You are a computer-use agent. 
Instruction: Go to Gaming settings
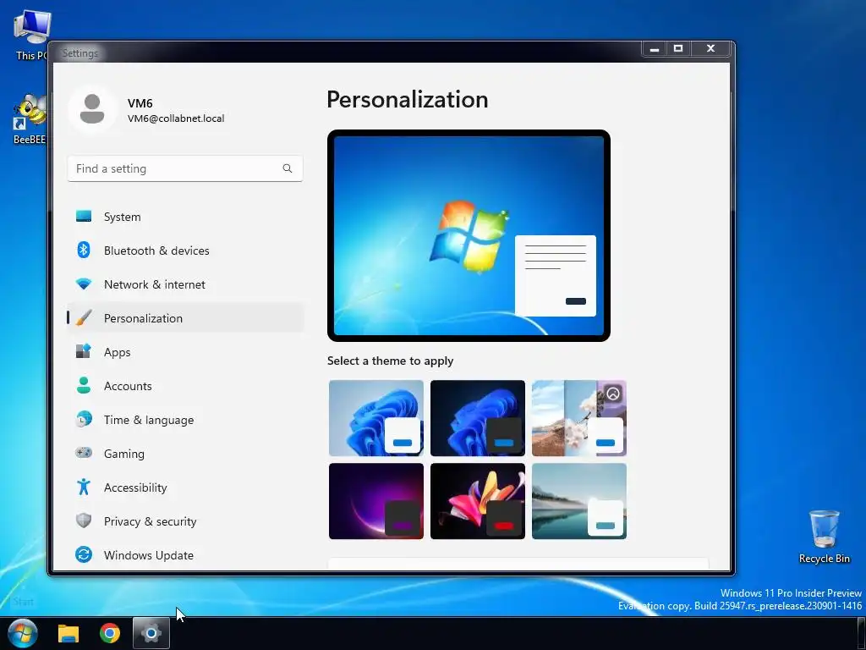pyautogui.click(x=185, y=454)
